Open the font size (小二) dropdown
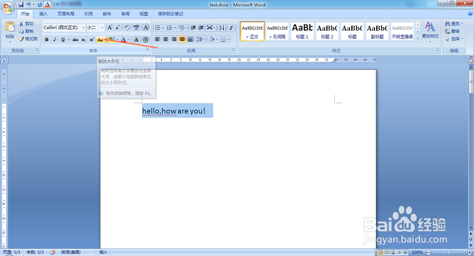 click(x=102, y=27)
